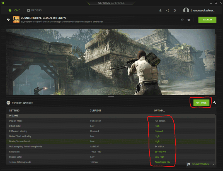Screen dimensions: 223x171
Task: Click the back arrow icon
Action: pos(9,19)
